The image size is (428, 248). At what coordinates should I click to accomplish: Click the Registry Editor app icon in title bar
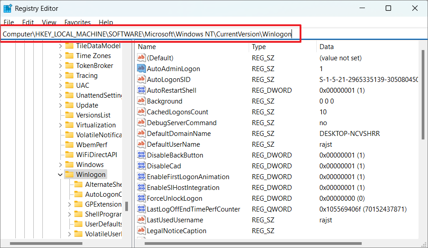tap(7, 8)
